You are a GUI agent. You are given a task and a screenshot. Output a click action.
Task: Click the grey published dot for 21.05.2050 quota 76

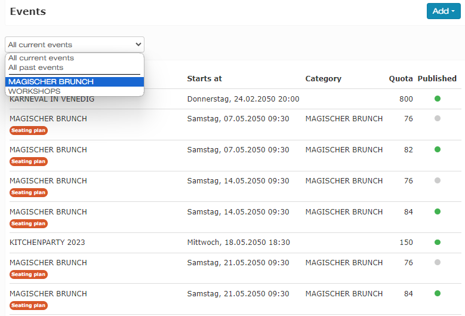(438, 262)
